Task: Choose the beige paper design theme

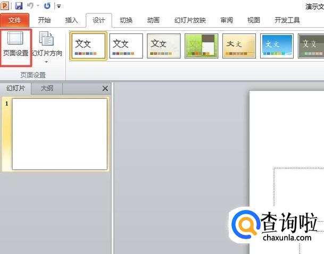Action: (x=239, y=45)
